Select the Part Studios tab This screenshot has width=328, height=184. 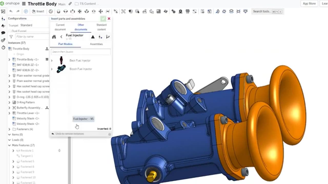point(65,44)
